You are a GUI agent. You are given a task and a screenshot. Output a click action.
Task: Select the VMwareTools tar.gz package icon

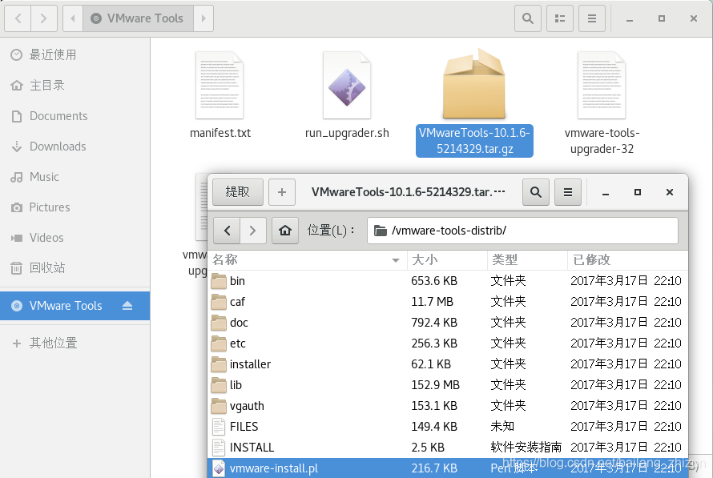pyautogui.click(x=474, y=84)
